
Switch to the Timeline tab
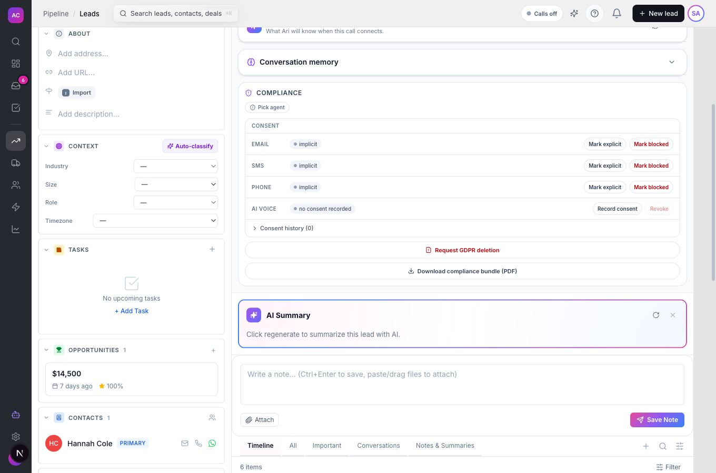[261, 446]
